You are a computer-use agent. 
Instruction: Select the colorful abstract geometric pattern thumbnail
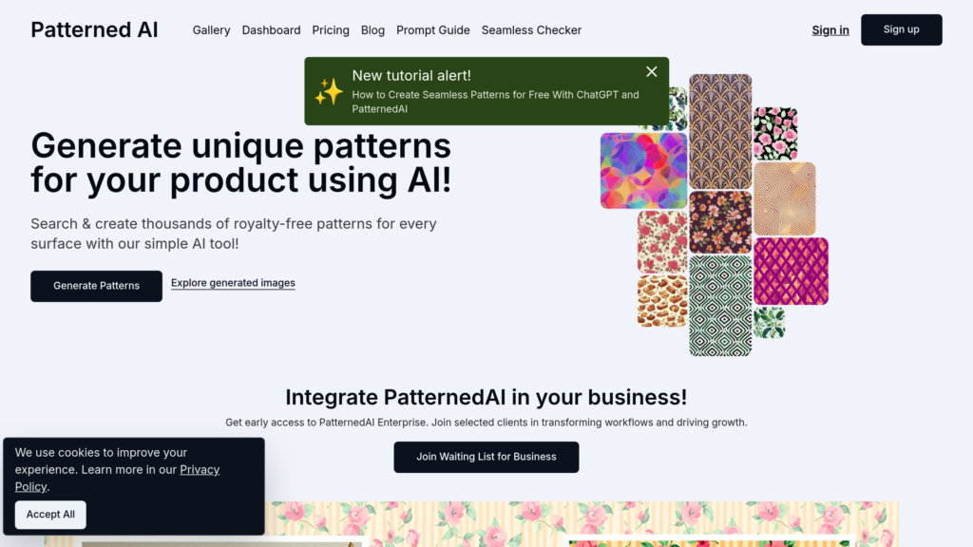[x=643, y=171]
